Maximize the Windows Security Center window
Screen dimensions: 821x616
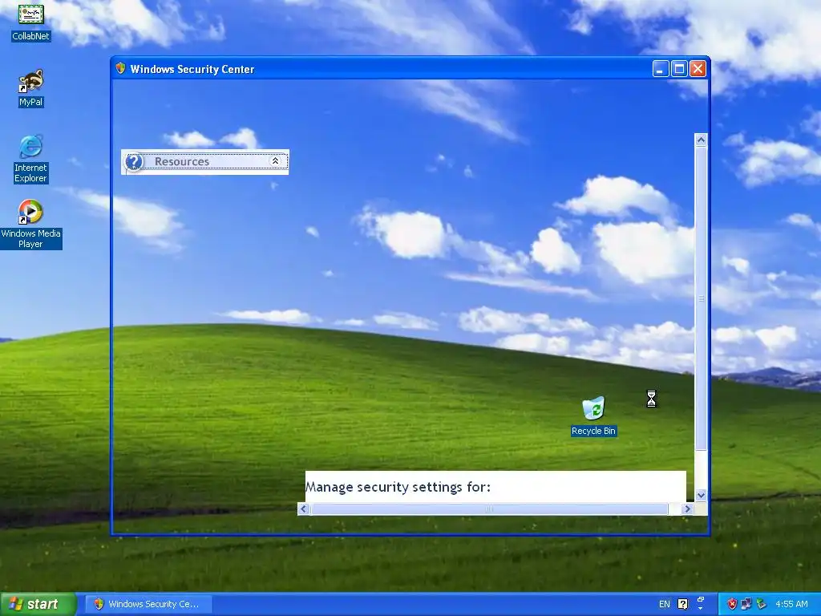pyautogui.click(x=679, y=69)
